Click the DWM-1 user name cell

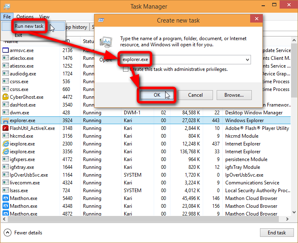[132, 112]
